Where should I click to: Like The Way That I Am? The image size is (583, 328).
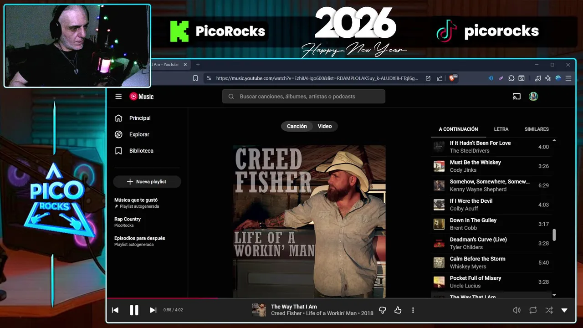398,310
